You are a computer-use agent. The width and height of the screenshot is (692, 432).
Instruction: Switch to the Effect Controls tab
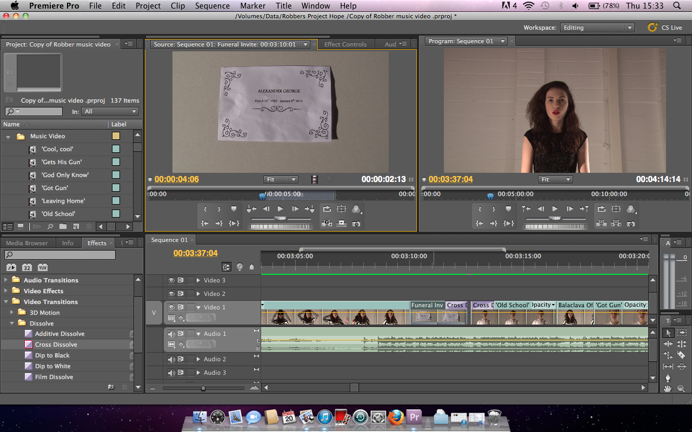point(345,44)
